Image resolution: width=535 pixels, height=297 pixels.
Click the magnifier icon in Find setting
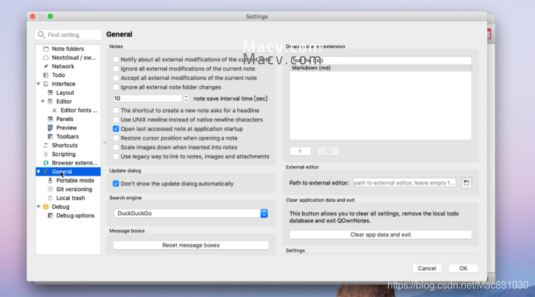tap(41, 35)
